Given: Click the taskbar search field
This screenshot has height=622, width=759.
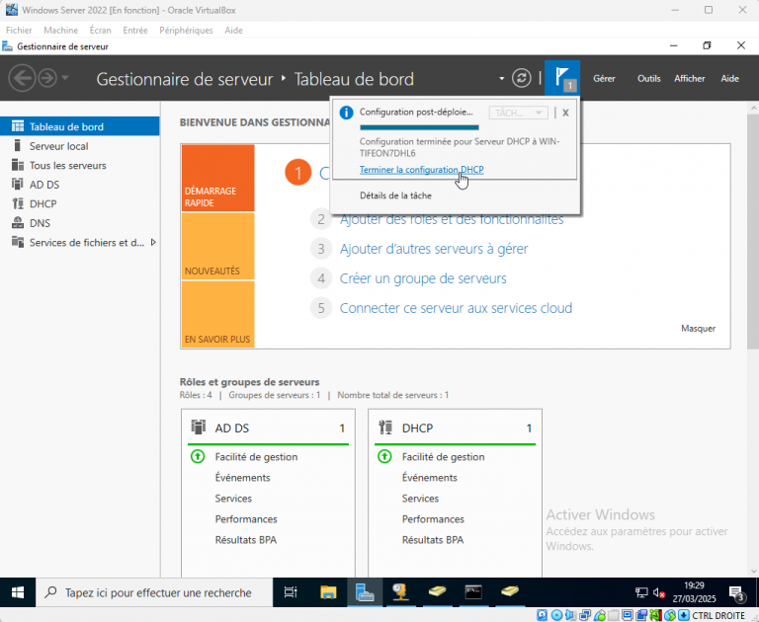Looking at the screenshot, I should 156,592.
